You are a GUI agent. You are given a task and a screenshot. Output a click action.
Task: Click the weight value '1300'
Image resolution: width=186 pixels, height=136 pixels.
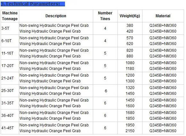(x=130, y=81)
